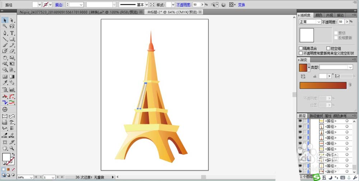The width and height of the screenshot is (359, 181).
Task: Open the 外观 panel tab
Action: coord(330,15)
